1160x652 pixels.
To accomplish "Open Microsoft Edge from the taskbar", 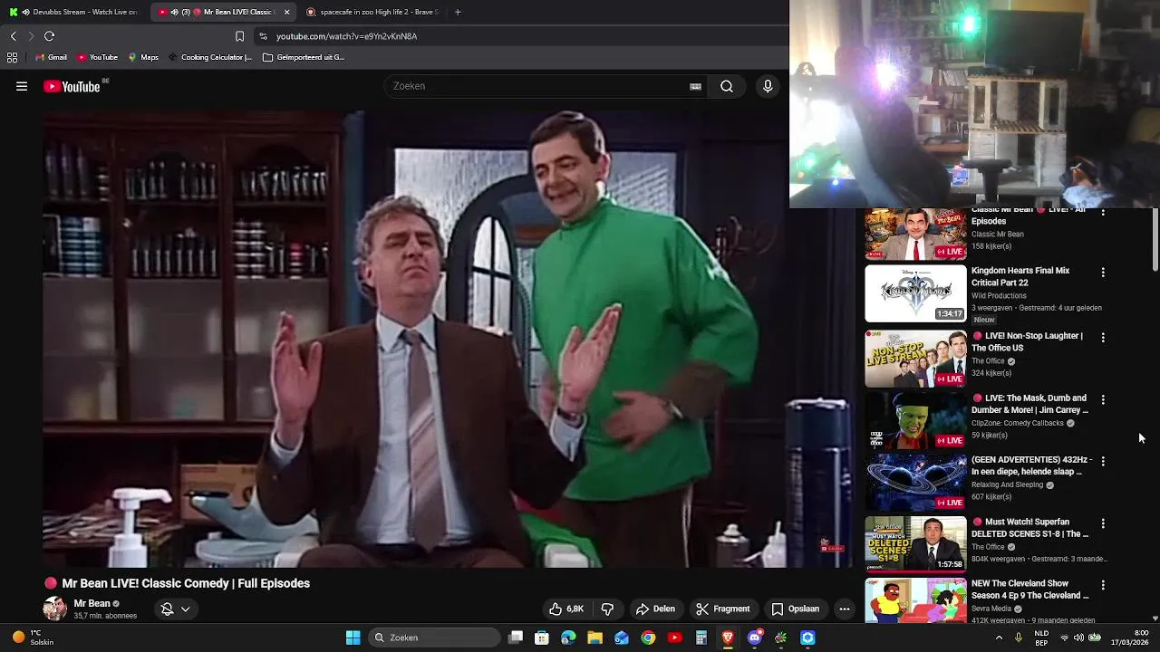I will click(x=568, y=638).
